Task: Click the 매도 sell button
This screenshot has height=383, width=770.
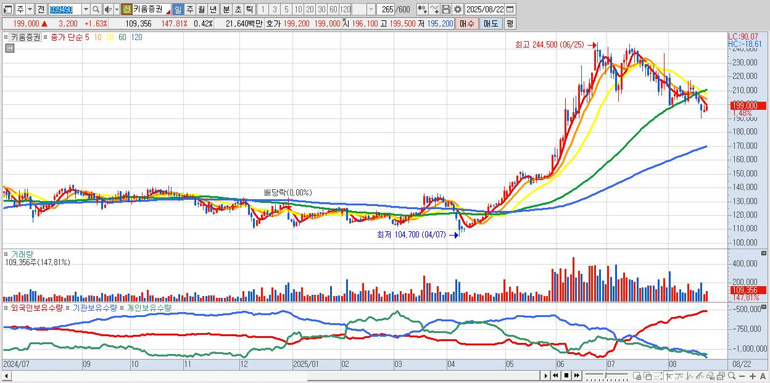Action: tap(491, 23)
